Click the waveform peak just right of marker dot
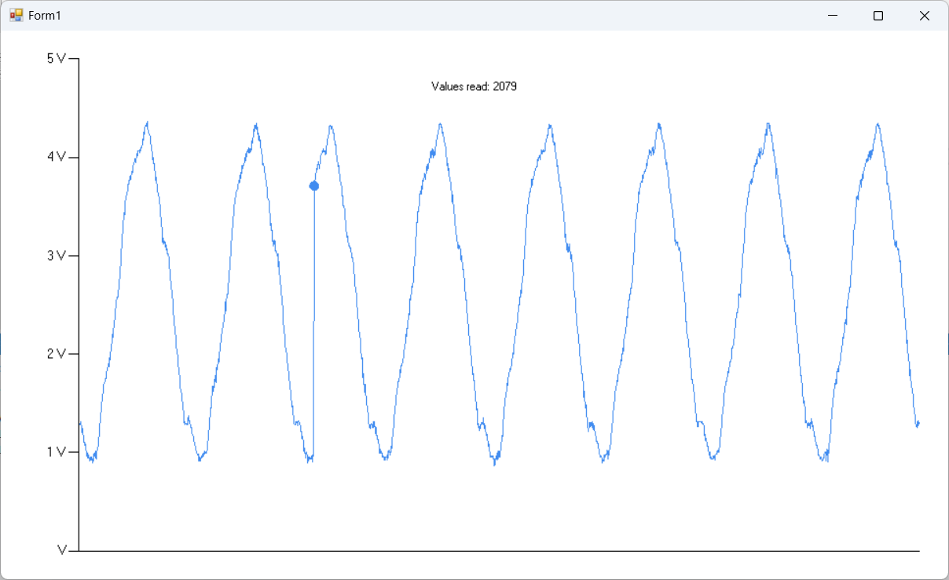 tap(331, 126)
